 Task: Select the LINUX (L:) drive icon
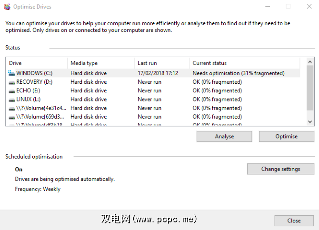pos(12,100)
